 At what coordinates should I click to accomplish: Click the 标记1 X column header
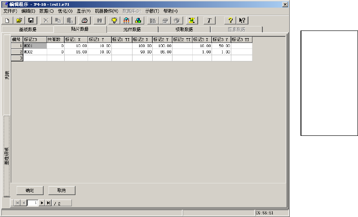point(76,39)
